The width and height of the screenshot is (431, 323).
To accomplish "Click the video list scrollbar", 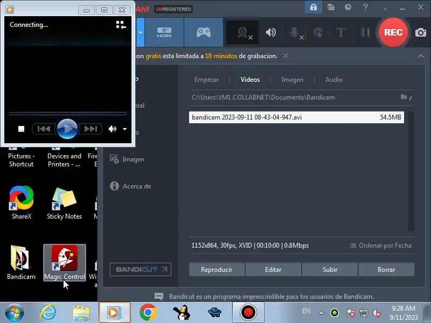I will click(411, 171).
